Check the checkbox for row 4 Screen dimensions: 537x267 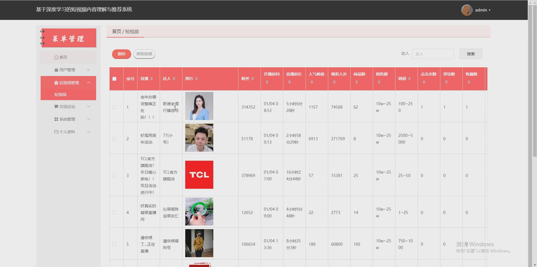114,213
